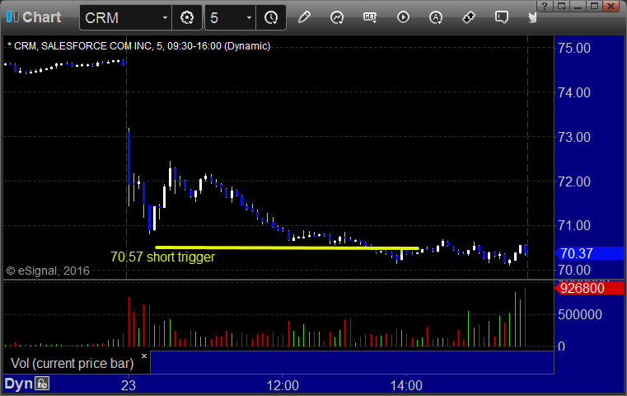This screenshot has width=627, height=396.
Task: Start bar replay with play icon
Action: click(403, 17)
